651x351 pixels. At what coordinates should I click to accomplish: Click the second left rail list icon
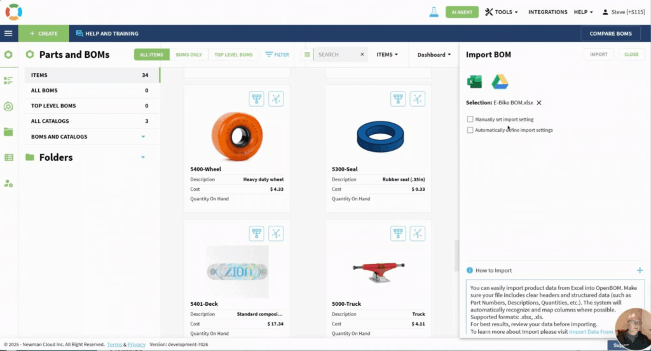[8, 81]
